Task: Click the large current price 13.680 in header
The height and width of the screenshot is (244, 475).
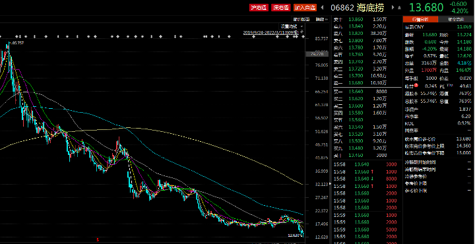Action: pos(426,7)
